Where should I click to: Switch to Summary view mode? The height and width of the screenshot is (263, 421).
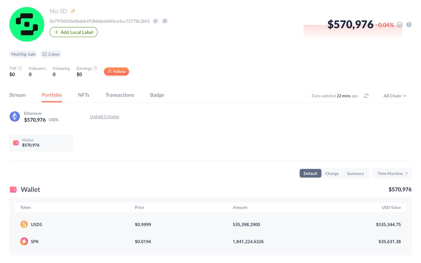(x=355, y=173)
